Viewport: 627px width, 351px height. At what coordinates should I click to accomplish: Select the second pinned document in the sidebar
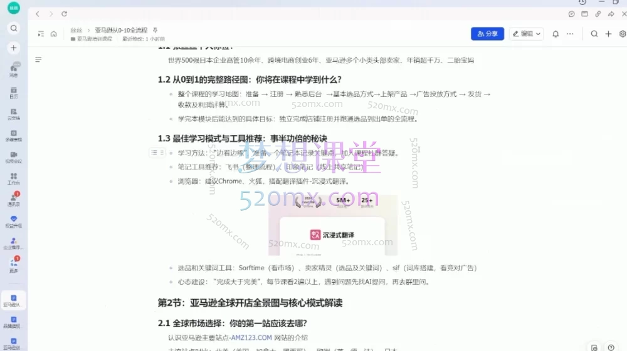click(14, 322)
